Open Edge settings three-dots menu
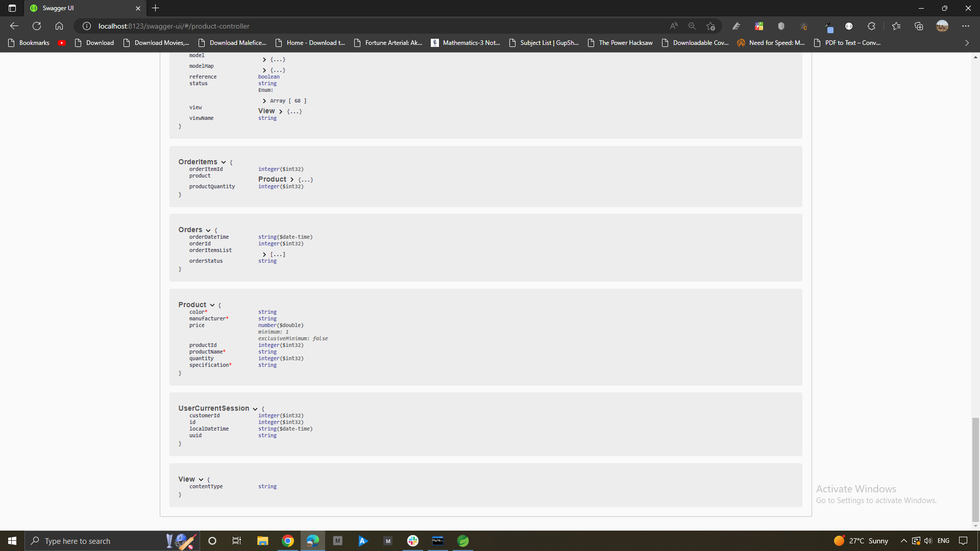 [x=965, y=26]
